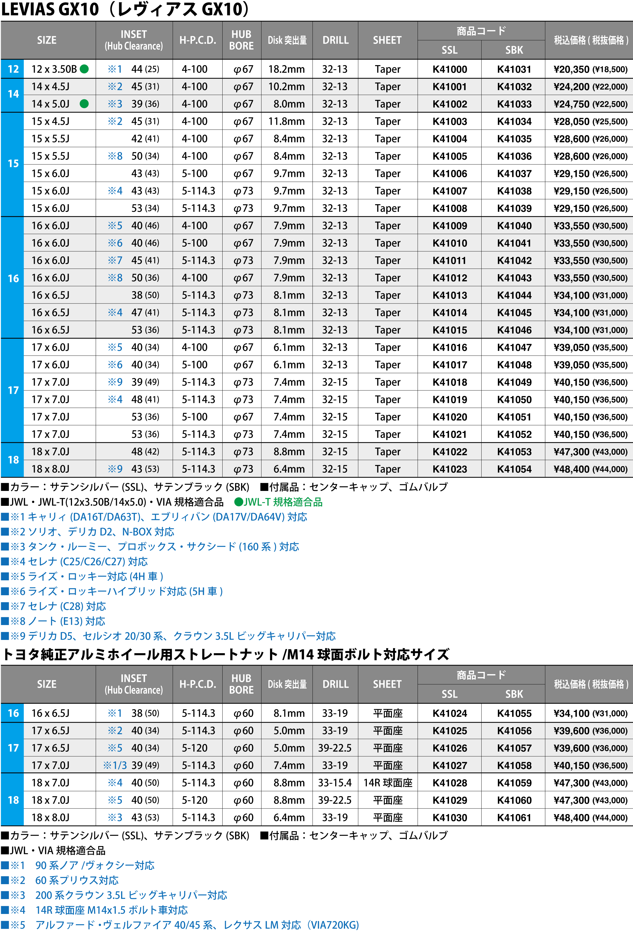
Task: Select product code K41039
Action: click(514, 208)
